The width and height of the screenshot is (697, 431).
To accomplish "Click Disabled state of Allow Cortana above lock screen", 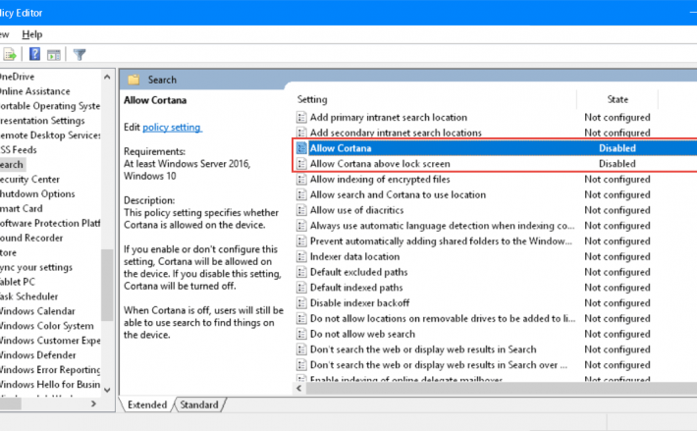I will click(x=617, y=164).
